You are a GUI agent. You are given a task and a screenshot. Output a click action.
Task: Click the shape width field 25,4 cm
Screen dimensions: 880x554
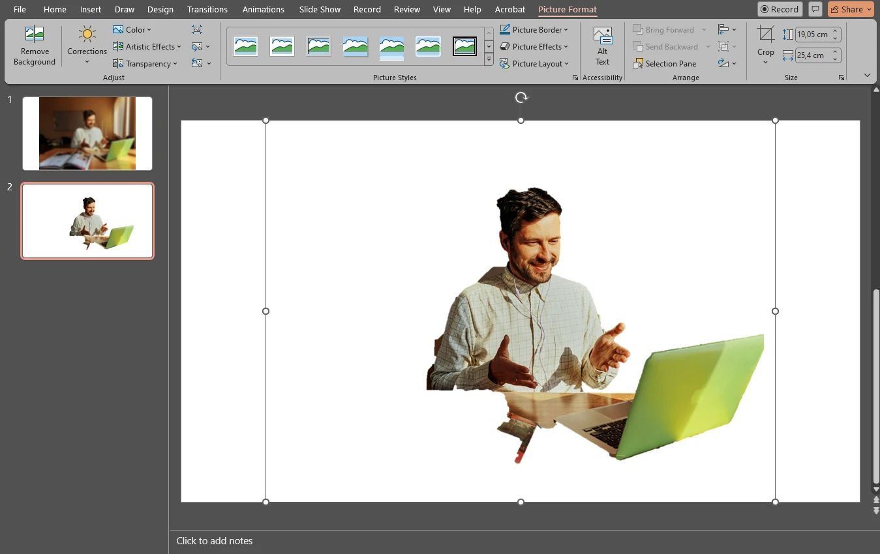point(812,55)
